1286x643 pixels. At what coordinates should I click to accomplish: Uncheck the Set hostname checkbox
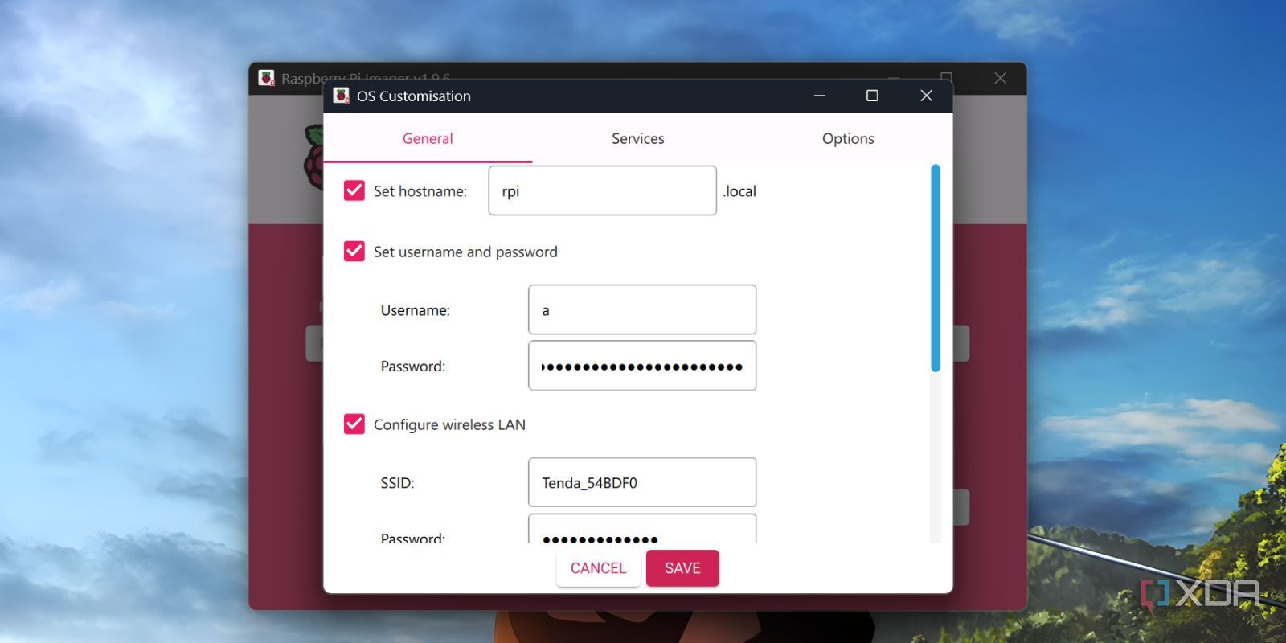pos(354,190)
